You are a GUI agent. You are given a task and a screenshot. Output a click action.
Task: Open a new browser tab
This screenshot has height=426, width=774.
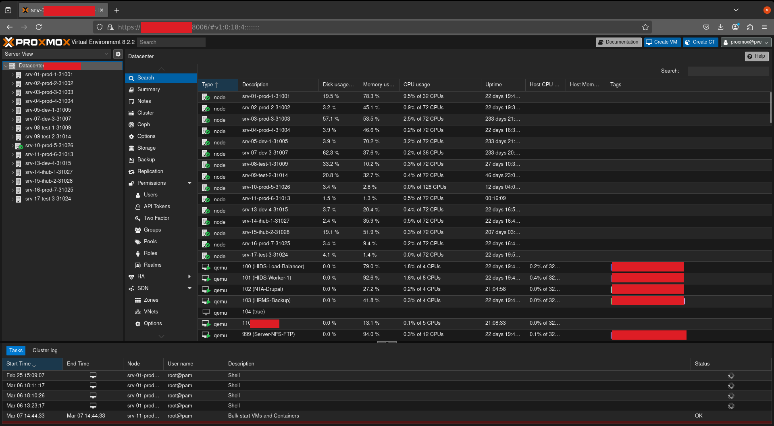117,10
